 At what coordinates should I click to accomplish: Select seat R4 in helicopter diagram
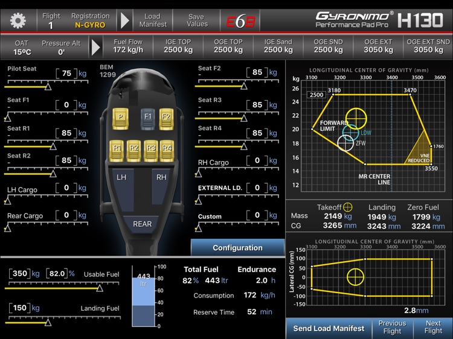pyautogui.click(x=167, y=151)
